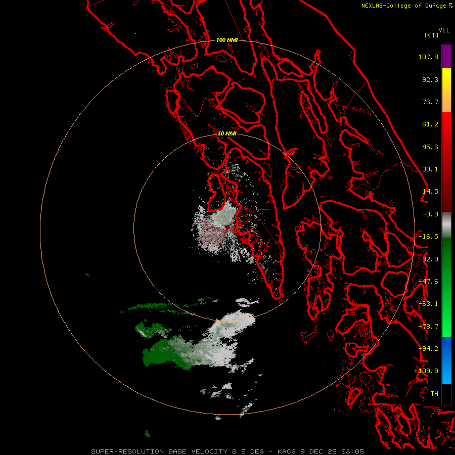Select the 30.1 velocity scale value
This screenshot has height=455, width=455.
click(430, 169)
